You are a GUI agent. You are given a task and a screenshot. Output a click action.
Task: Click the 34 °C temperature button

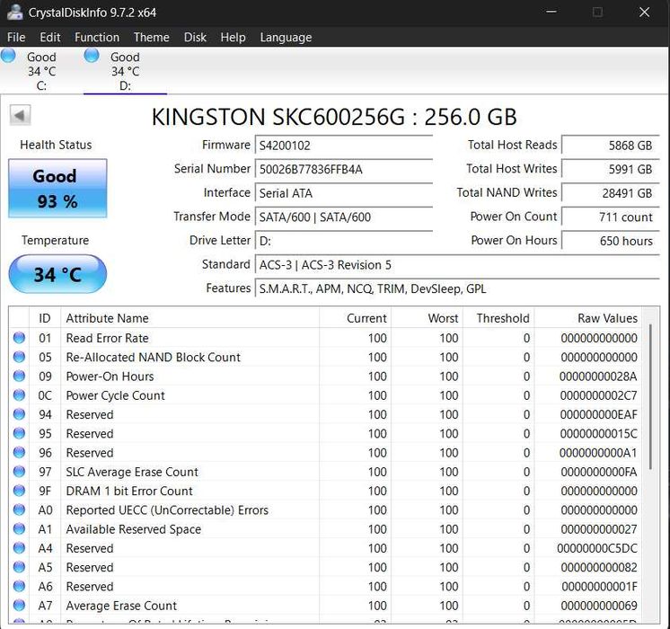pos(57,274)
